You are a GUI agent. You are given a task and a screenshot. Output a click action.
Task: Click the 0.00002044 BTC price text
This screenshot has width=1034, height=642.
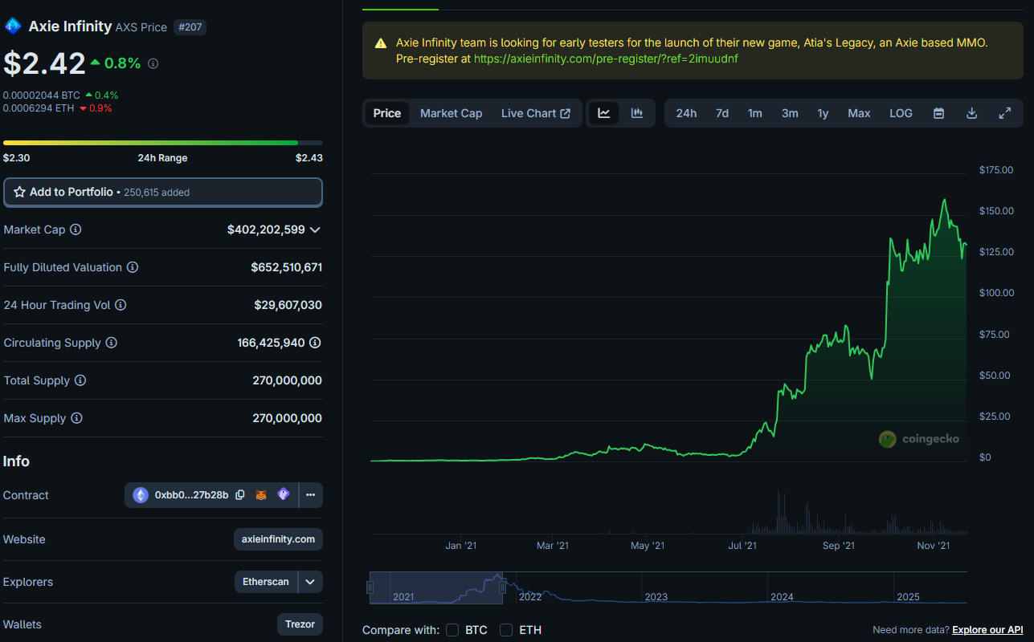42,95
